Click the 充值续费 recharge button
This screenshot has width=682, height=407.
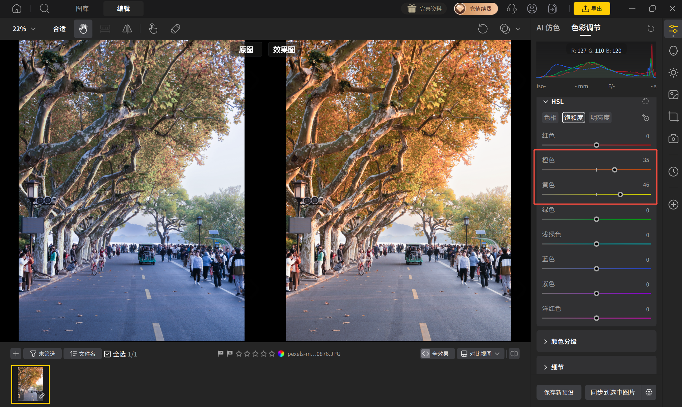[476, 9]
